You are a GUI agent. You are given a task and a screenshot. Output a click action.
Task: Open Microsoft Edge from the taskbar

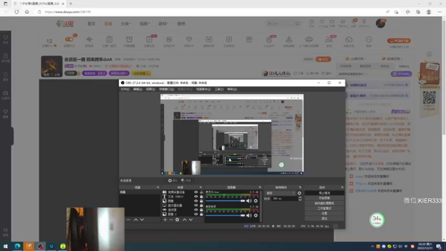point(17,246)
